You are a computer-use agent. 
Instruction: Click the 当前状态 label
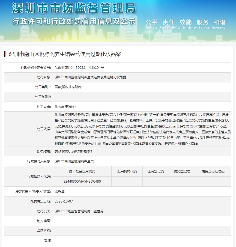click(44, 231)
